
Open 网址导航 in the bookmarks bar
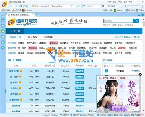tap(6, 10)
